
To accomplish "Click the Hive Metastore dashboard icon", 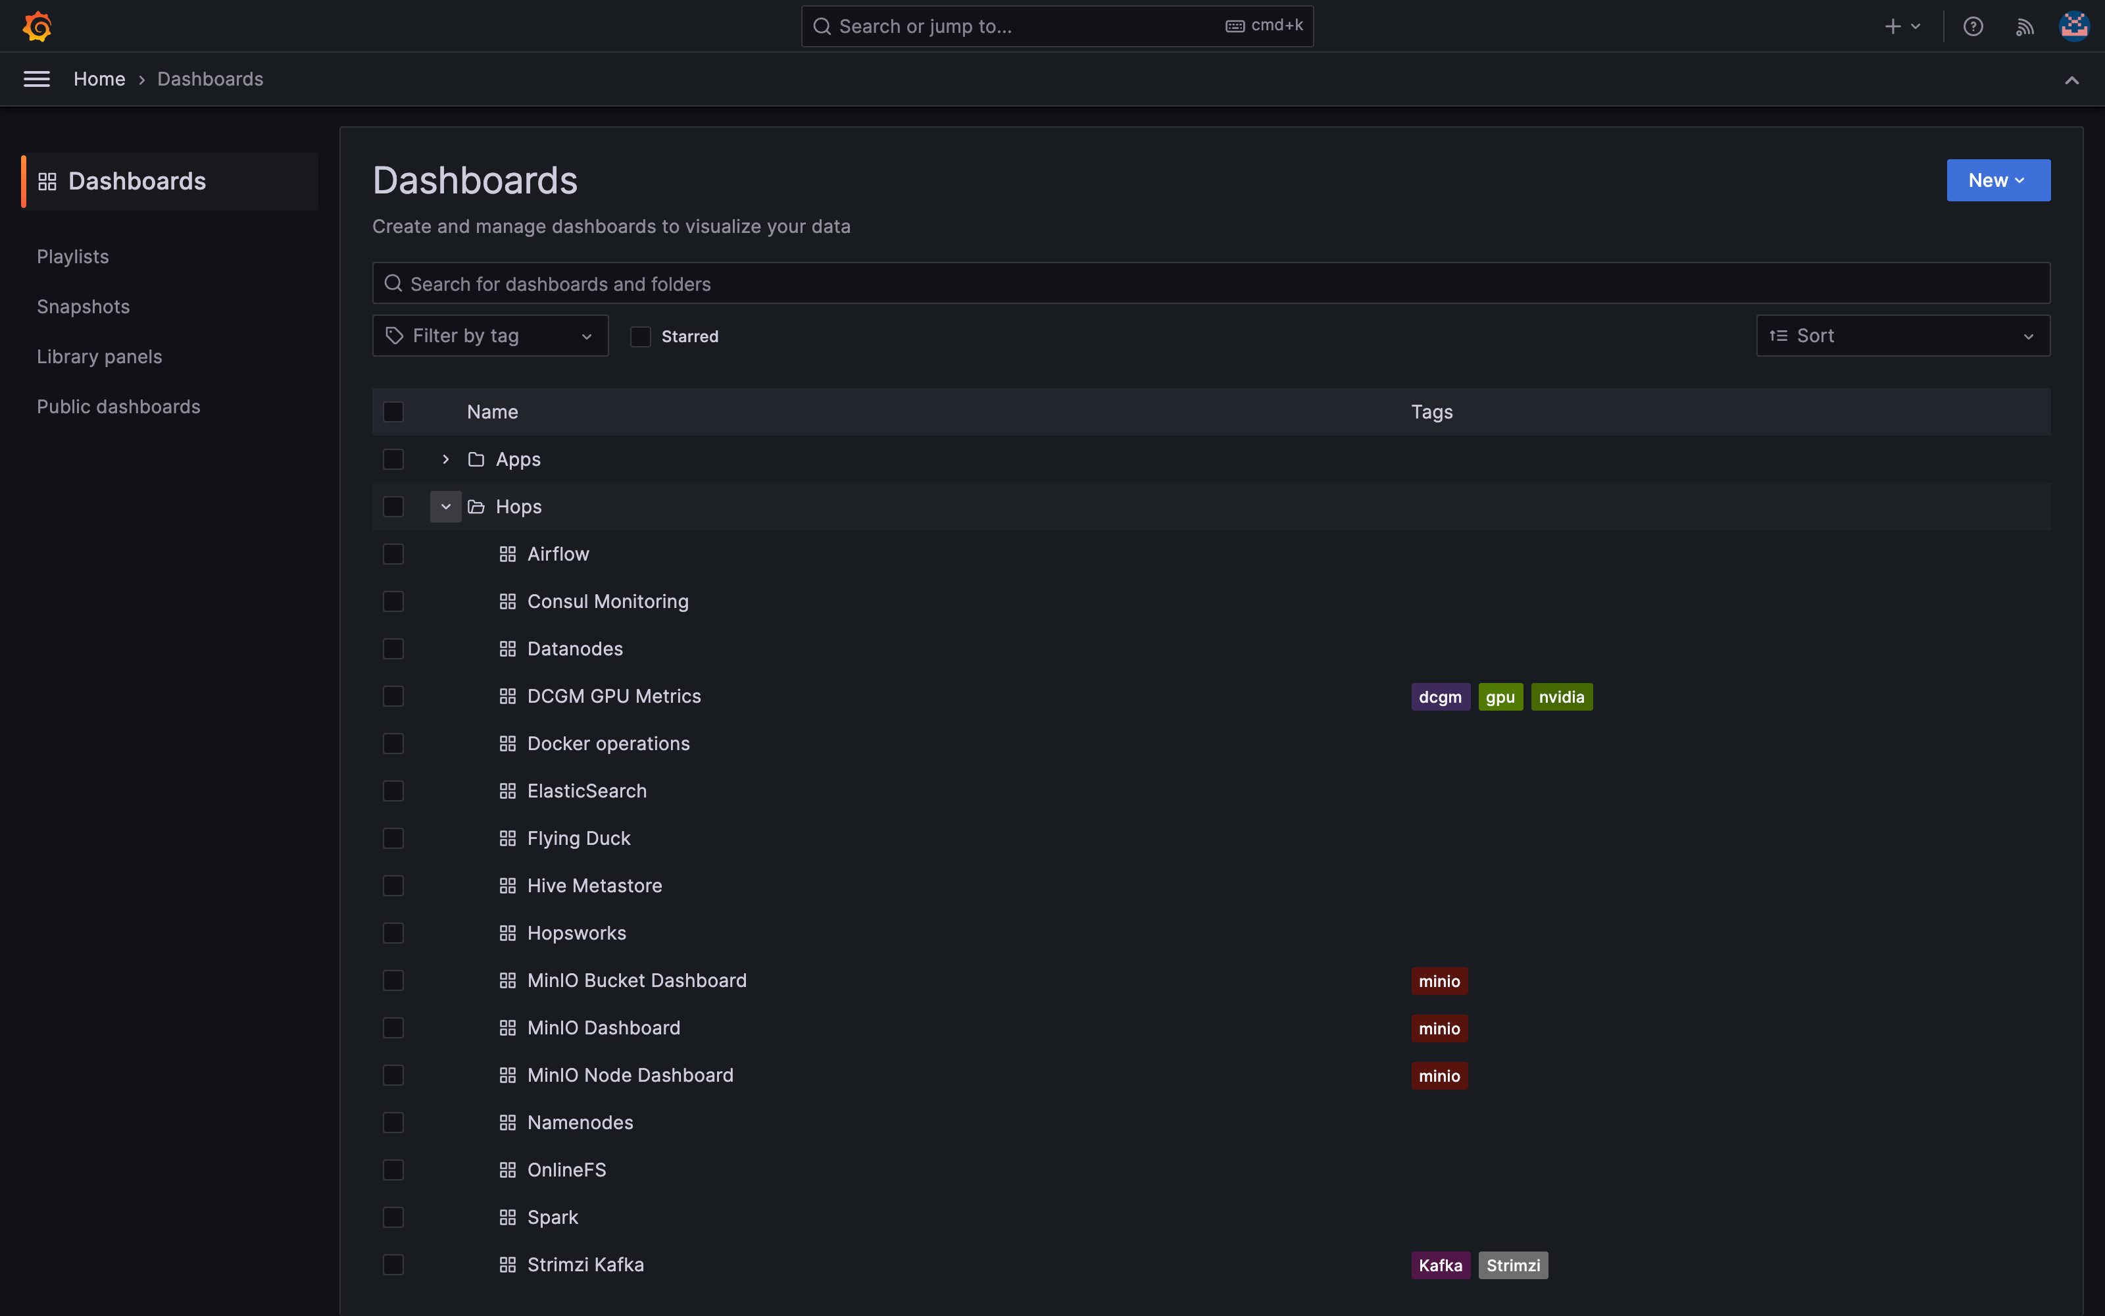I will click(x=508, y=886).
